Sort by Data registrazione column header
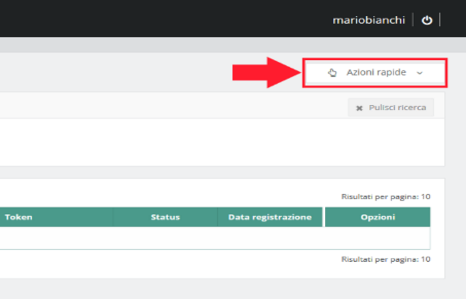Viewport: 466px width, 299px height. pos(270,217)
